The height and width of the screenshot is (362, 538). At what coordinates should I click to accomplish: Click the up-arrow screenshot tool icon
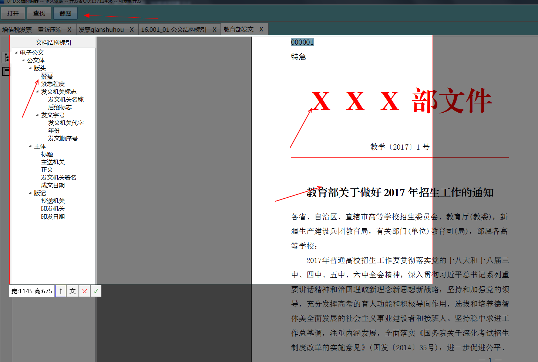[61, 291]
